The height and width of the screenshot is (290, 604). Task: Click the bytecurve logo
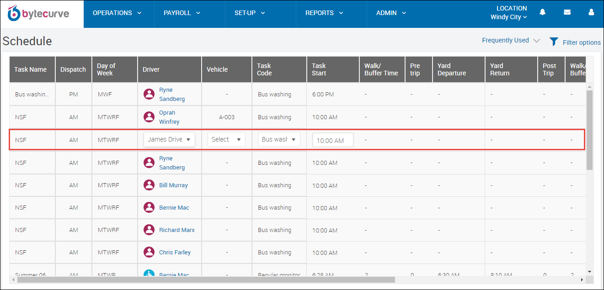(38, 13)
